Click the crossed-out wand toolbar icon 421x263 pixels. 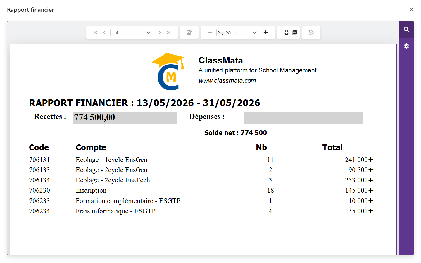click(x=311, y=32)
